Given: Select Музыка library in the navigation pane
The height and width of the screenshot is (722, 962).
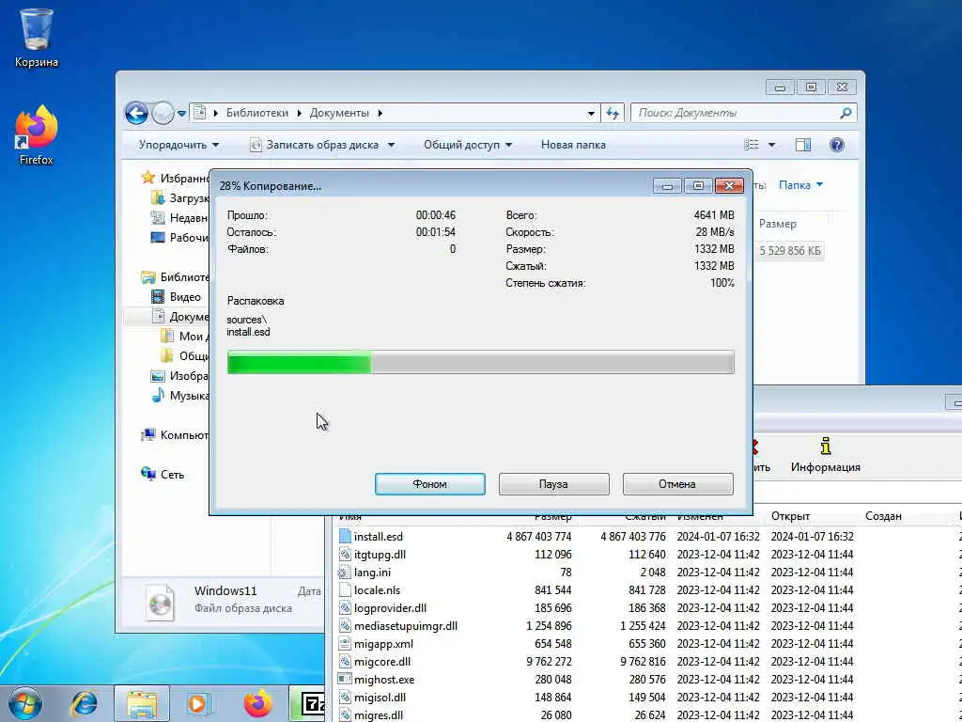Looking at the screenshot, I should 179,396.
